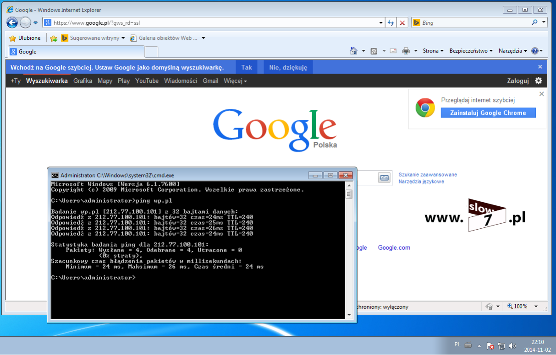Viewport: 556px width, 355px height.
Task: Show hidden tray icons arrow
Action: point(479,346)
